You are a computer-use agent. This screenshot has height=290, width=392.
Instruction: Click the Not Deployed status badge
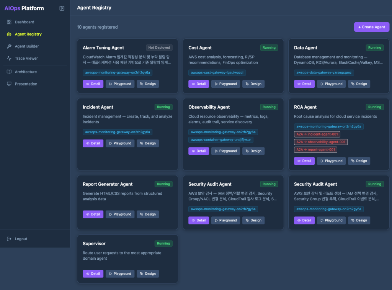click(x=159, y=48)
